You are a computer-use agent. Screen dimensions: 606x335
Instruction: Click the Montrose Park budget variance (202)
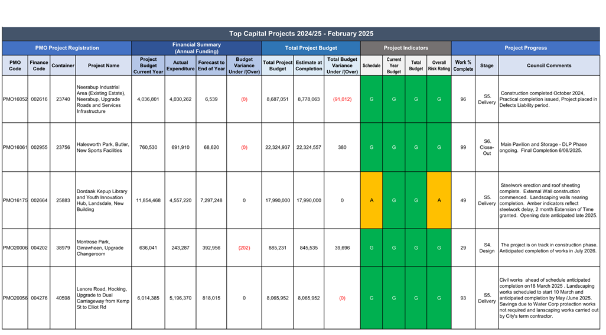pos(244,248)
